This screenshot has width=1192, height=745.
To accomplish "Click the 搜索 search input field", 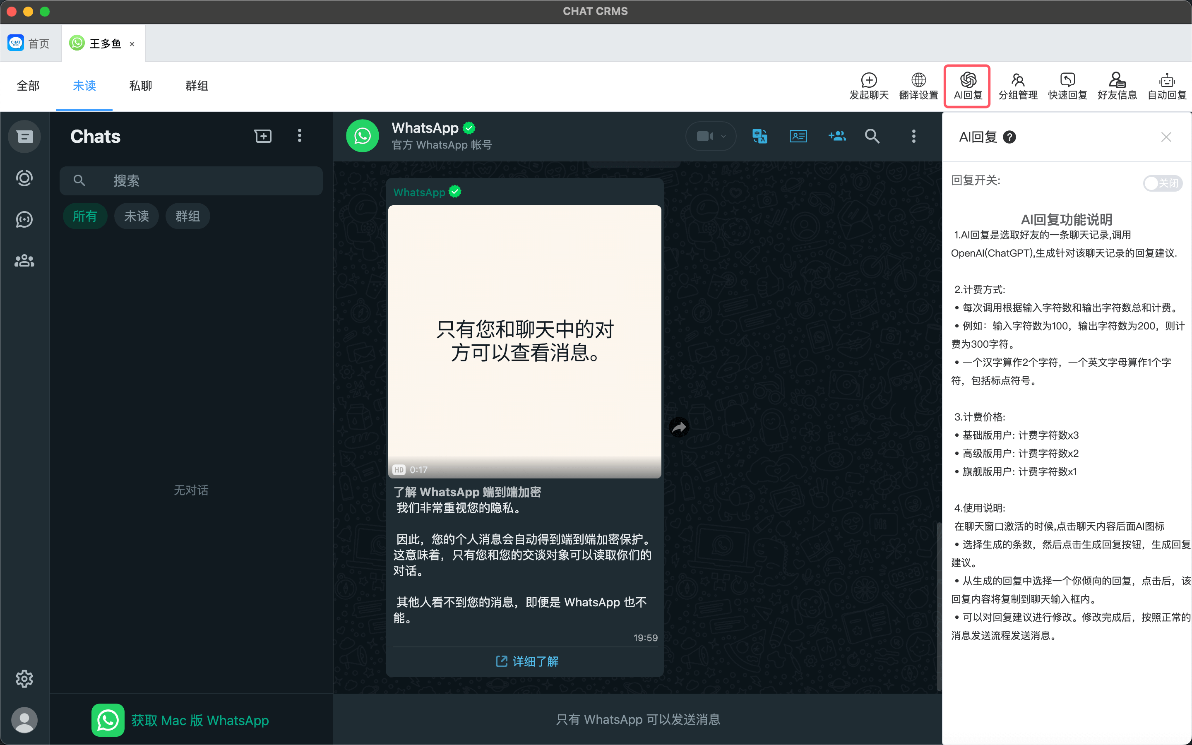I will (x=191, y=180).
